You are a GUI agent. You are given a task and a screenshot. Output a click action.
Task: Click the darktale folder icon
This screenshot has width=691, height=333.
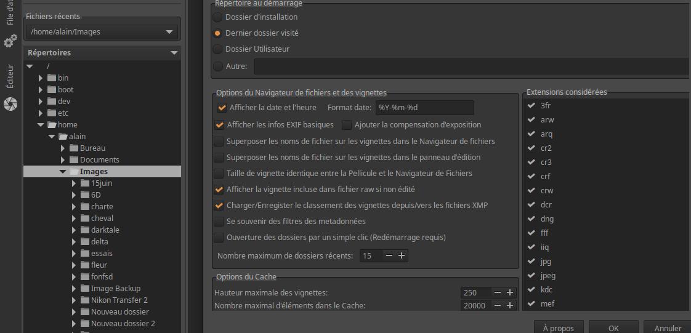[x=85, y=230]
